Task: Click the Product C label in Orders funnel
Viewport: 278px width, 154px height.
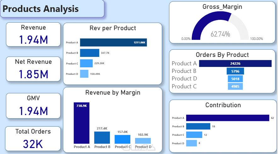Action: 184,86
